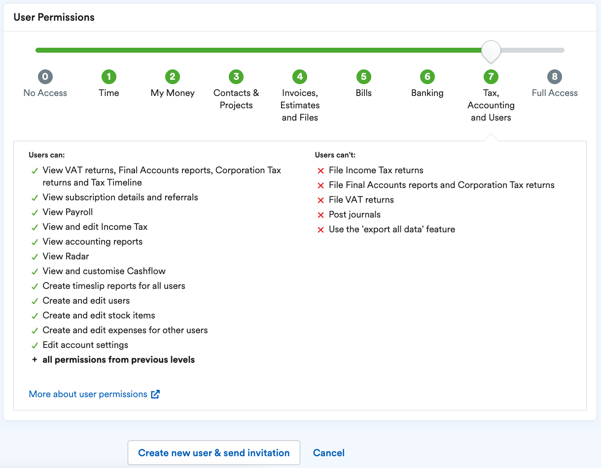
Task: Click the permission slider handle
Action: pyautogui.click(x=491, y=51)
